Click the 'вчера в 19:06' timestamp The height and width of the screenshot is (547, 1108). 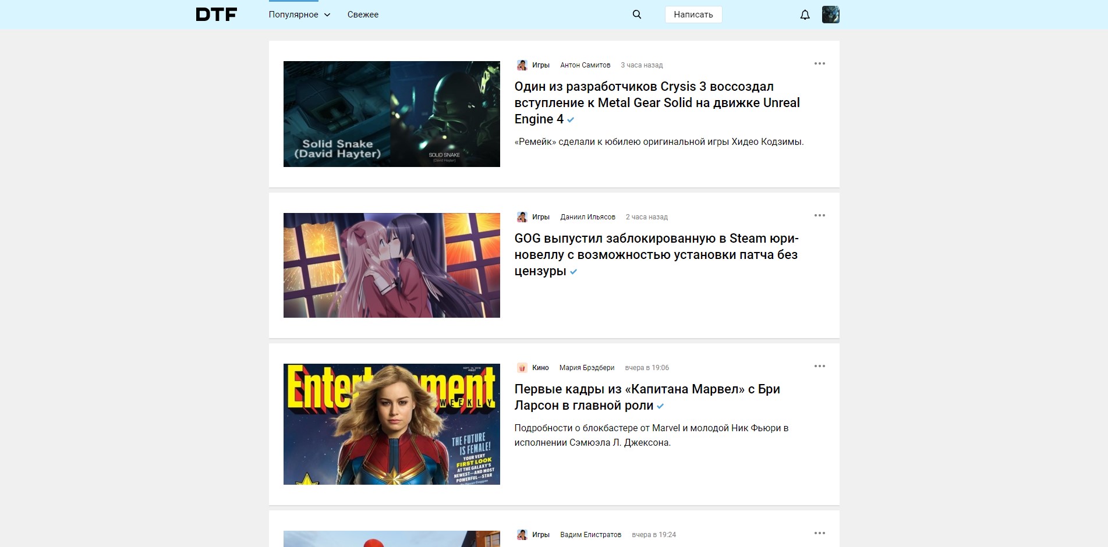[647, 368]
